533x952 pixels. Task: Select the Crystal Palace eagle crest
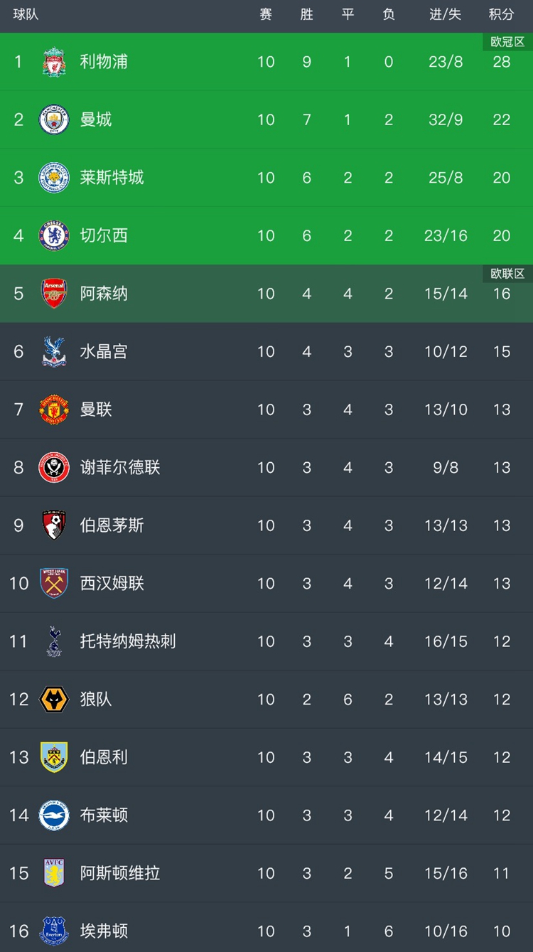[x=53, y=351]
